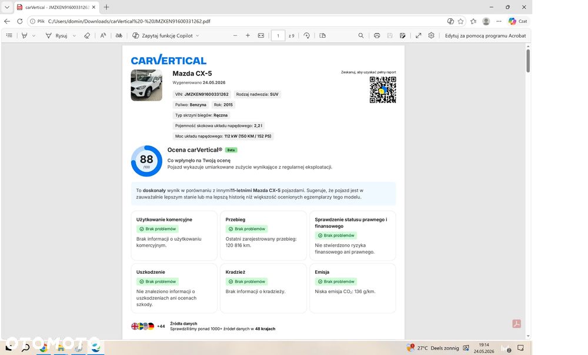Open the translate document tool
Screen dimensions: 588x355
[x=119, y=36]
